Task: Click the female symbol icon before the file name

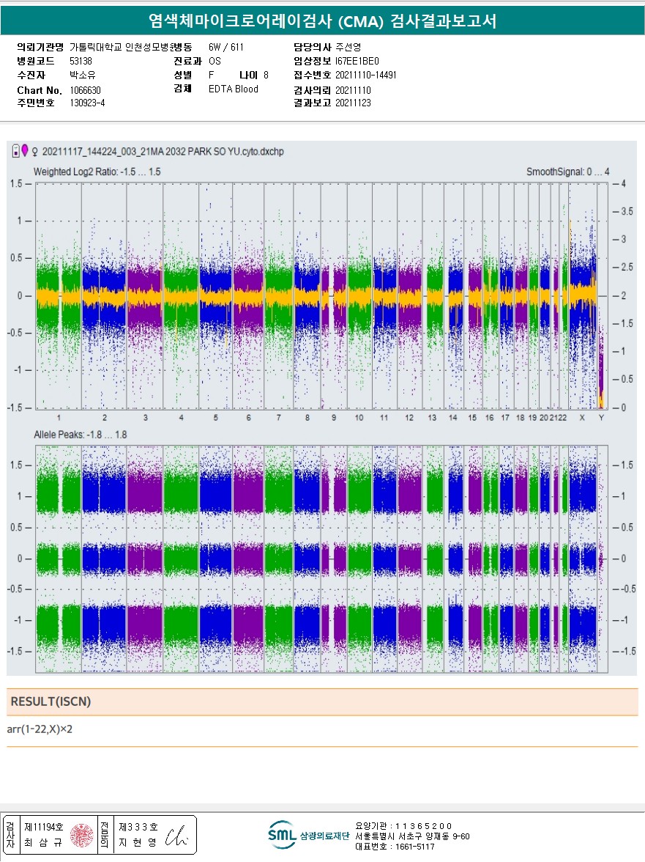Action: [x=34, y=151]
